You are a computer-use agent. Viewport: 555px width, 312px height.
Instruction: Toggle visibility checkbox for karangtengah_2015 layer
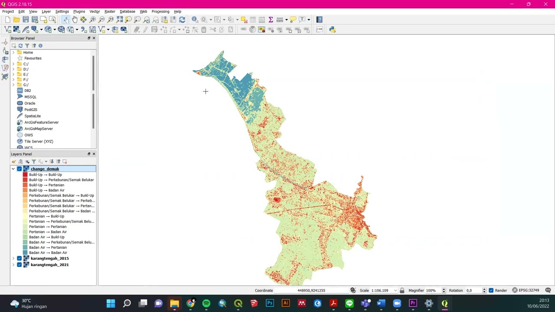(20, 258)
